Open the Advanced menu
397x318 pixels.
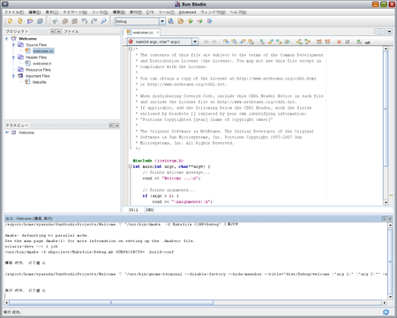[x=187, y=12]
